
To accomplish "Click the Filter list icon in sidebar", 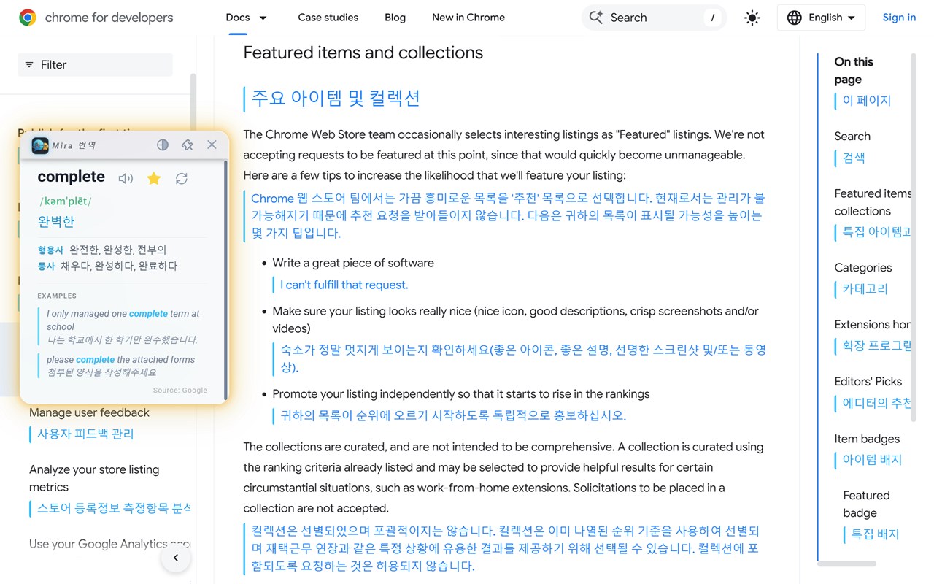I will (29, 65).
